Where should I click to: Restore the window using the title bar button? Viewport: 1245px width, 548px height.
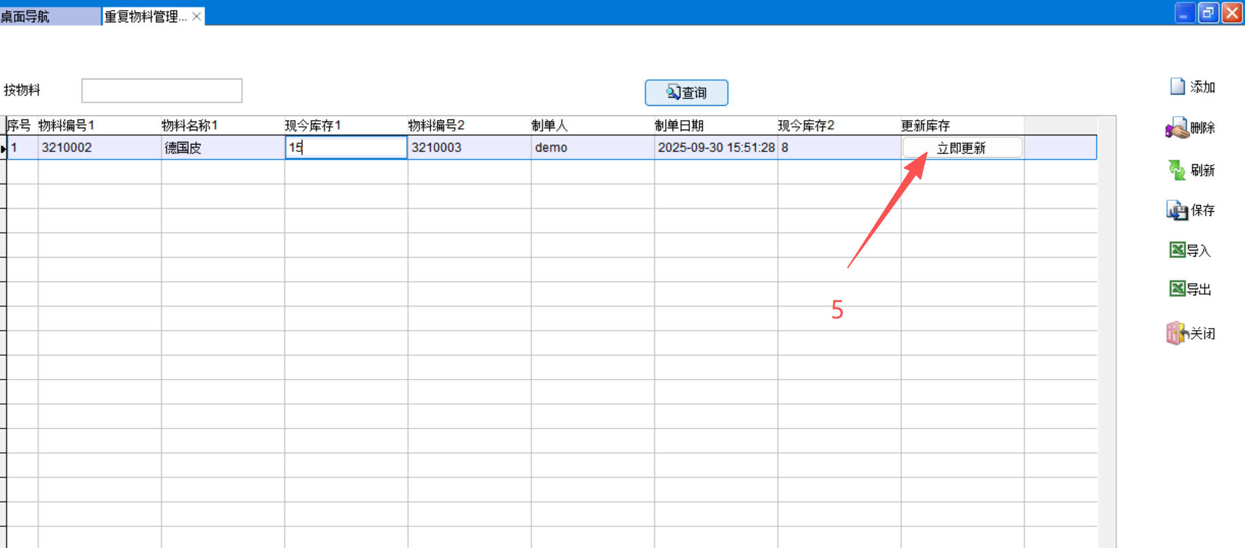coord(1208,13)
